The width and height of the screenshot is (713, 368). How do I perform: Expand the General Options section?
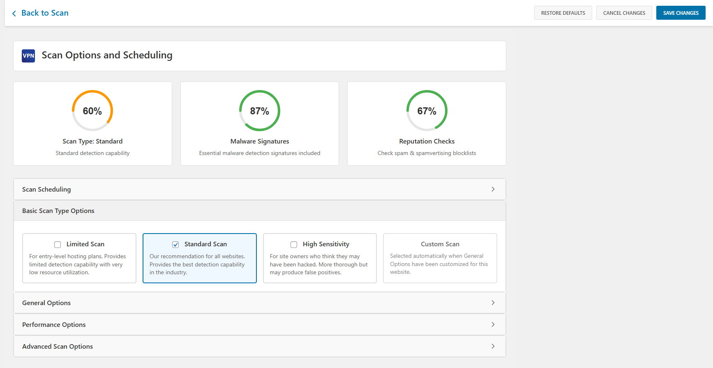pyautogui.click(x=260, y=303)
